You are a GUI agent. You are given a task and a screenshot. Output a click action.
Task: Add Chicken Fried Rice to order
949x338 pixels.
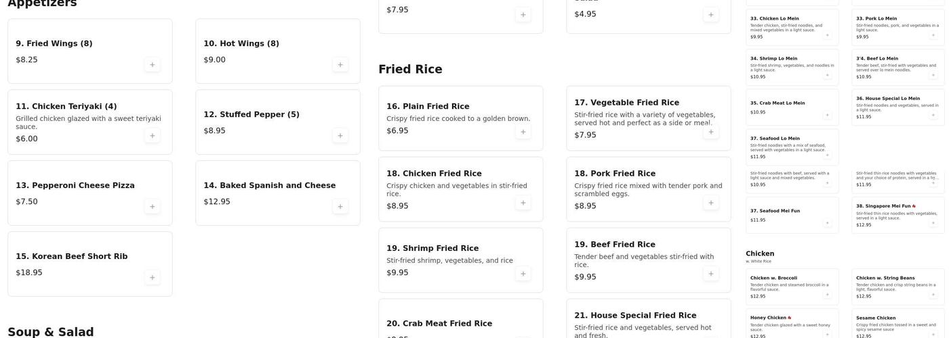click(523, 203)
